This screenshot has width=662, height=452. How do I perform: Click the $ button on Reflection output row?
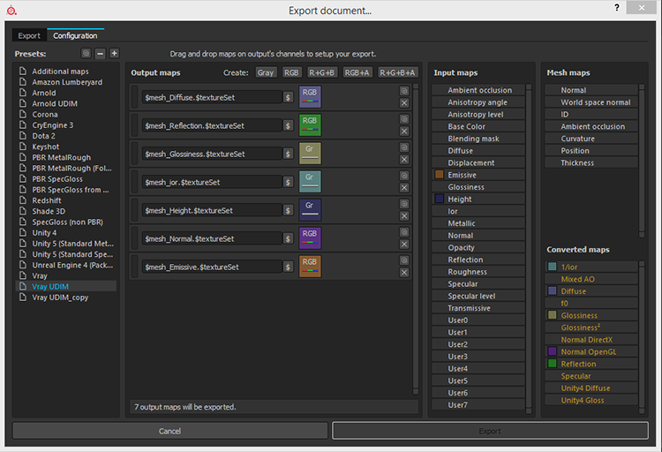pos(288,126)
